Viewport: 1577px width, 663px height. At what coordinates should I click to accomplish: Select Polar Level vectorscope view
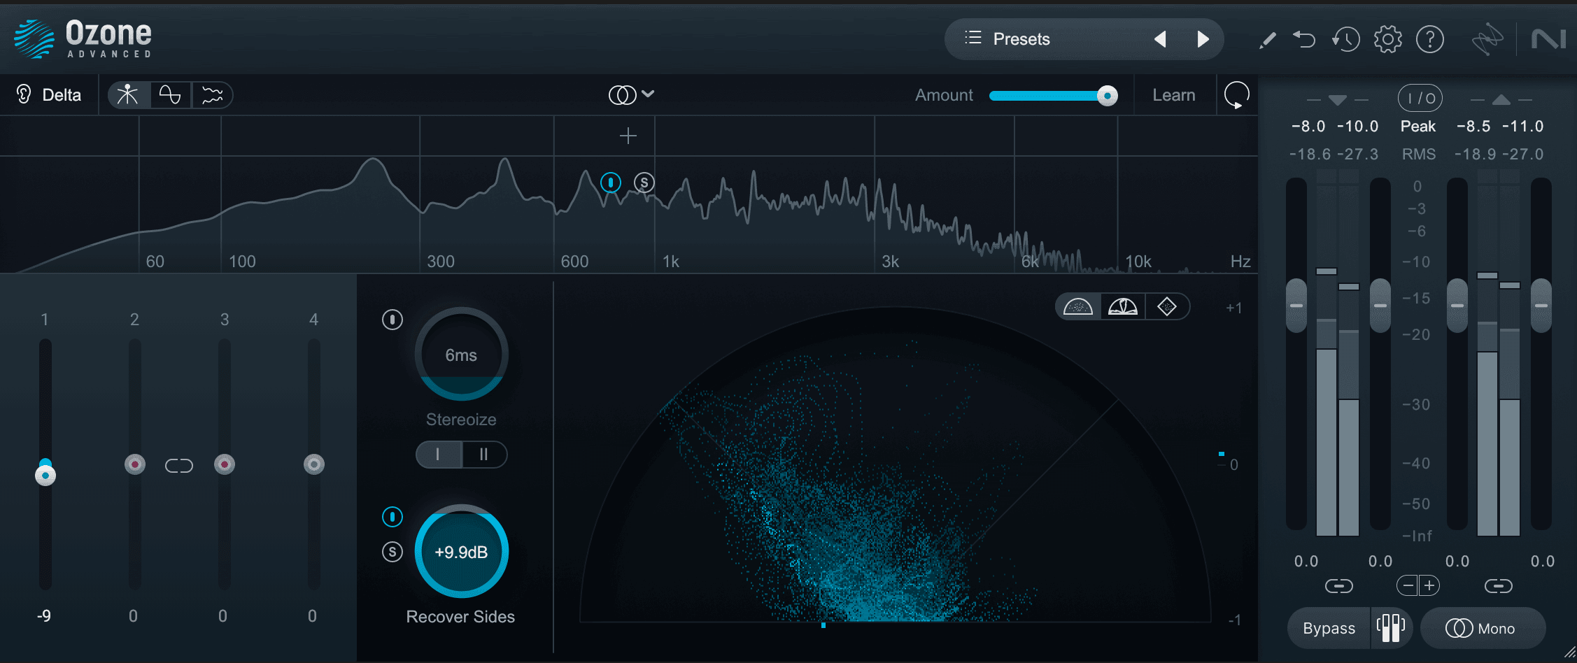(1123, 306)
